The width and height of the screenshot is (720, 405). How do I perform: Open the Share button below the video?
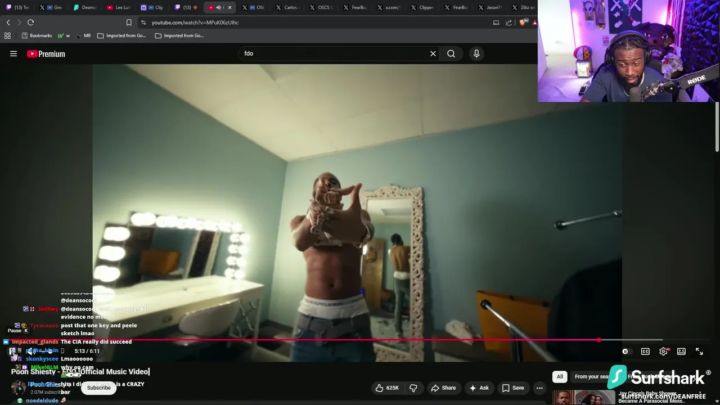pos(443,388)
